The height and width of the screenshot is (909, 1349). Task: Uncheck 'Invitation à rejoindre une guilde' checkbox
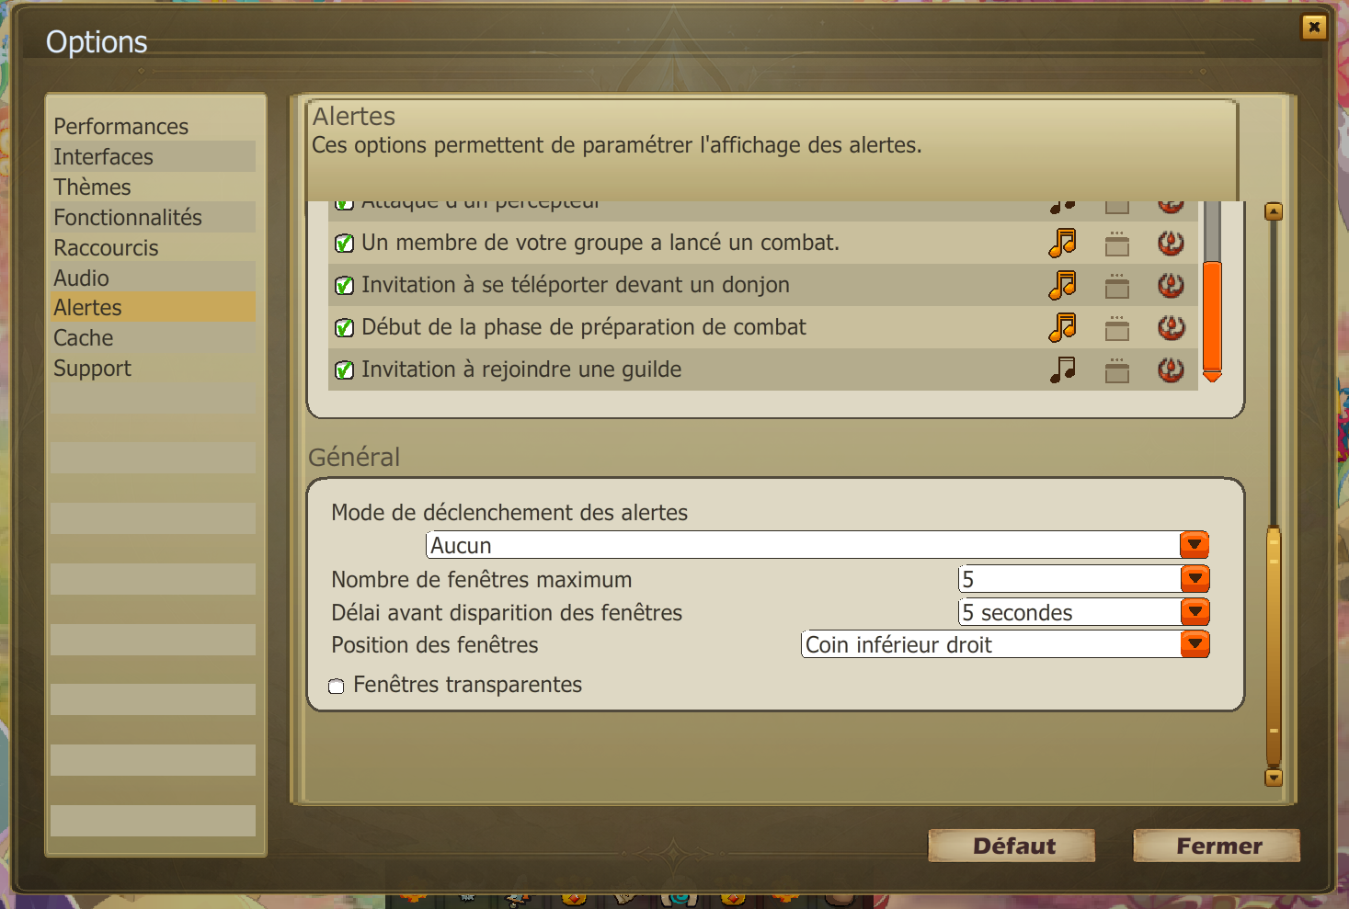tap(344, 370)
